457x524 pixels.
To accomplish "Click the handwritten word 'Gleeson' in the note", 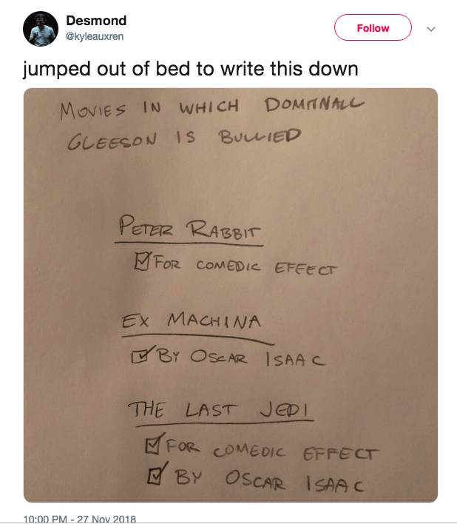I will click(x=111, y=140).
